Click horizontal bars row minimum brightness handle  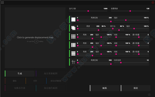[x=78, y=54]
